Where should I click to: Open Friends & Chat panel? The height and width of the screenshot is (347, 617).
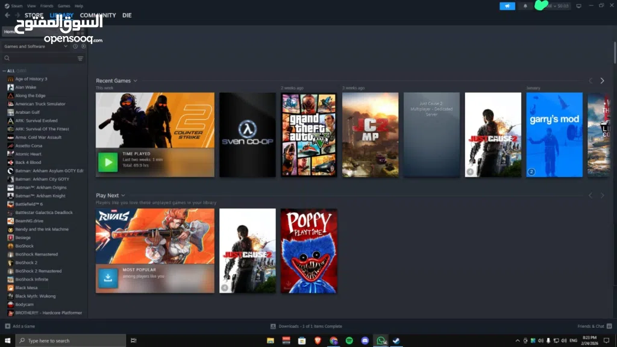(591, 326)
